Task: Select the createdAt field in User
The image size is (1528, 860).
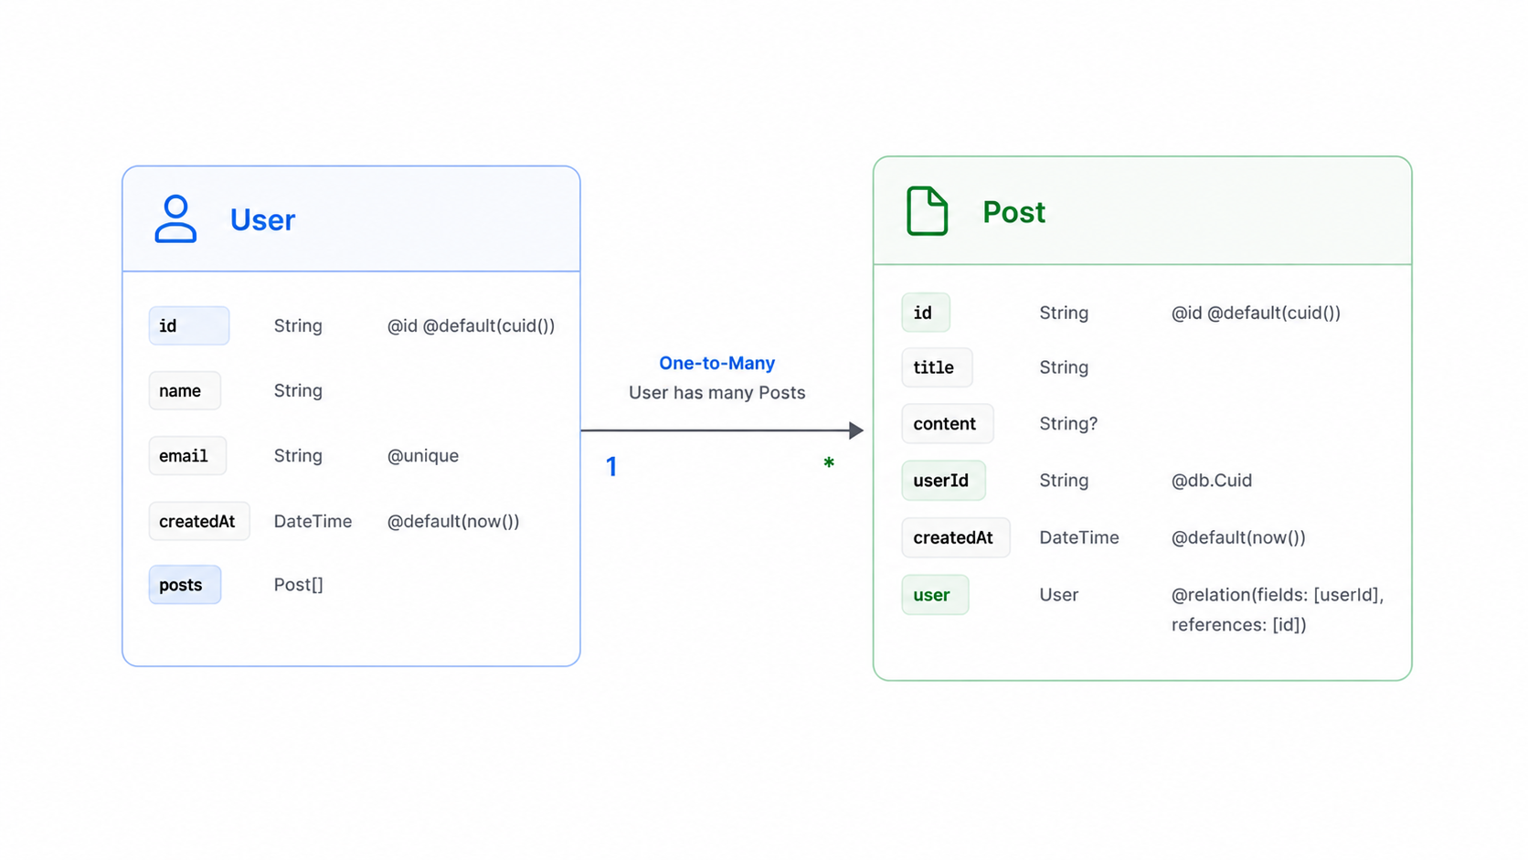Action: 199,521
